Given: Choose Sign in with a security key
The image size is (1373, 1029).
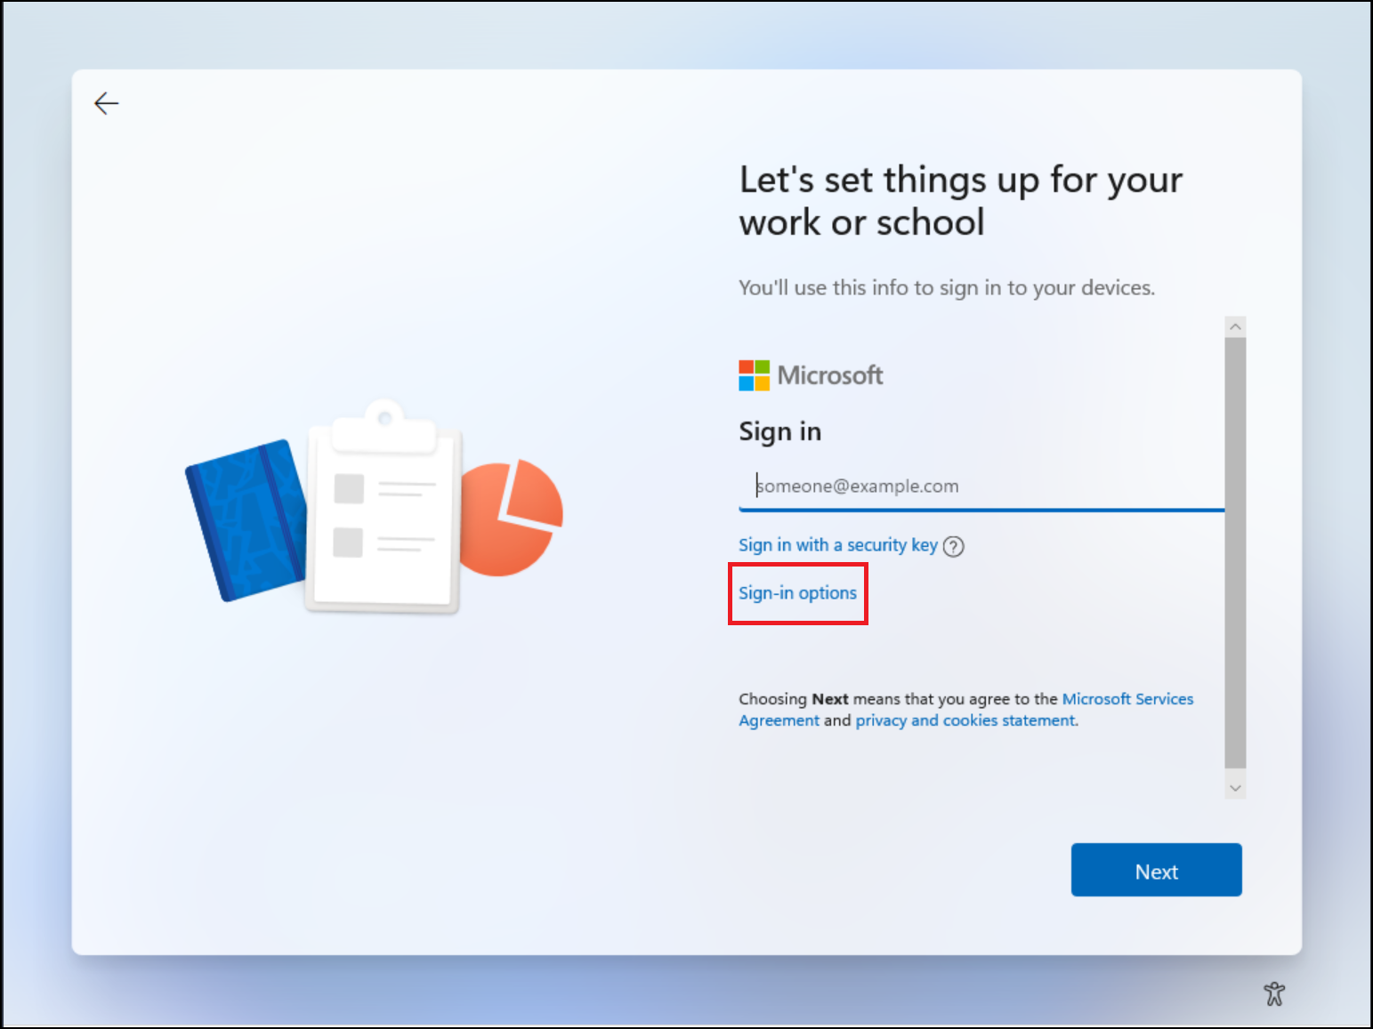Looking at the screenshot, I should coord(837,545).
